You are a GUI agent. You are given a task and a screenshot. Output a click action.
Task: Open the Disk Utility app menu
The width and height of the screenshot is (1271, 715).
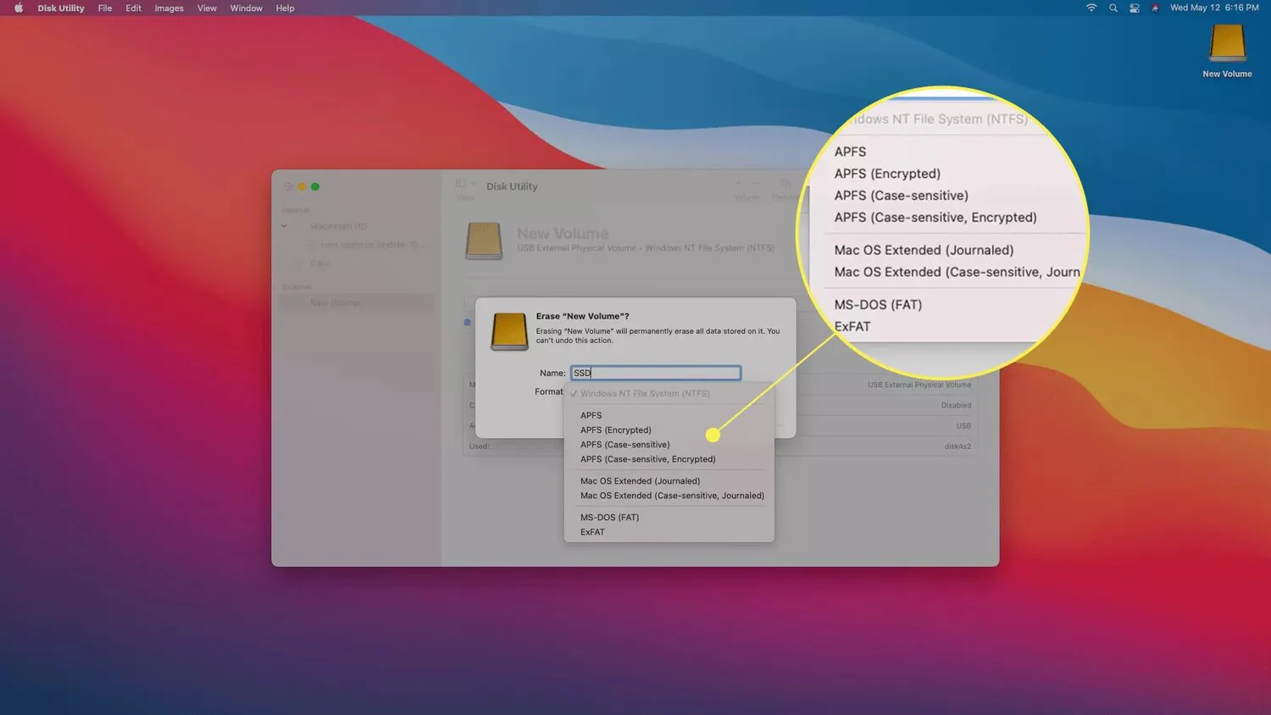click(61, 8)
